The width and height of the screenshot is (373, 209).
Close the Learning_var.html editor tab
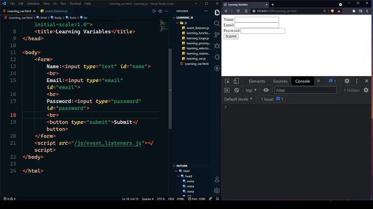point(34,11)
